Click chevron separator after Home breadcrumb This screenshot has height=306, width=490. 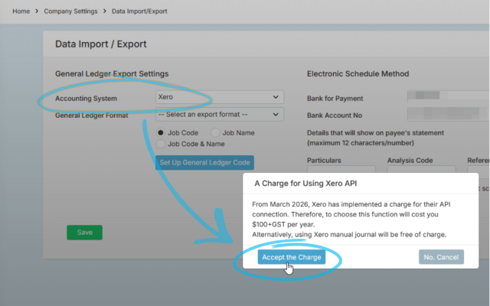(38, 11)
